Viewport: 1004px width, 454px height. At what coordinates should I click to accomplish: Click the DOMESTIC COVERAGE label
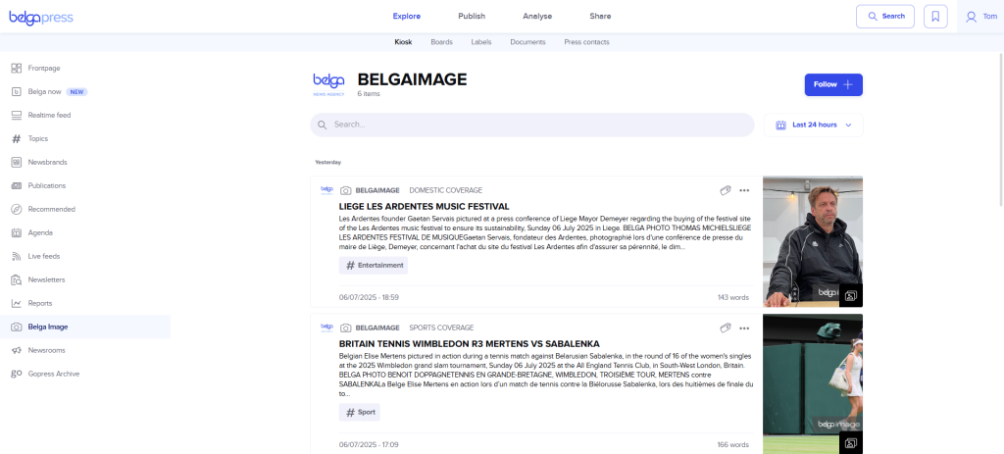[x=446, y=190]
